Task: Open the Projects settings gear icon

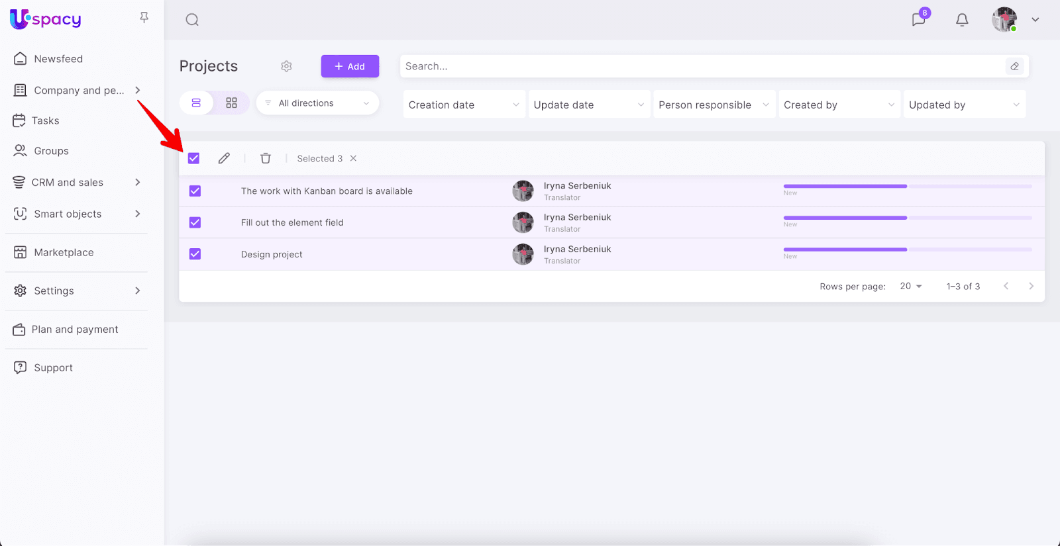Action: click(286, 66)
